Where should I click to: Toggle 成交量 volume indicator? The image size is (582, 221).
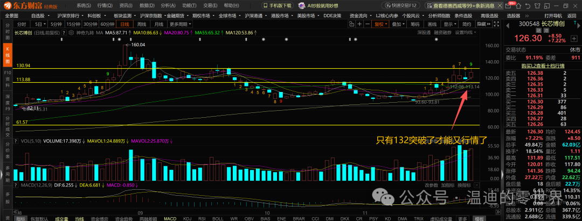61,218
